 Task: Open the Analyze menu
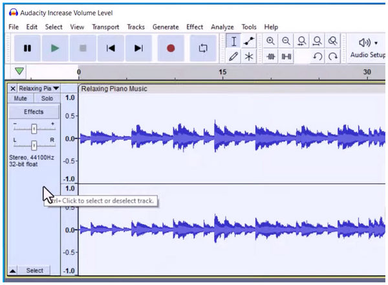pyautogui.click(x=222, y=27)
